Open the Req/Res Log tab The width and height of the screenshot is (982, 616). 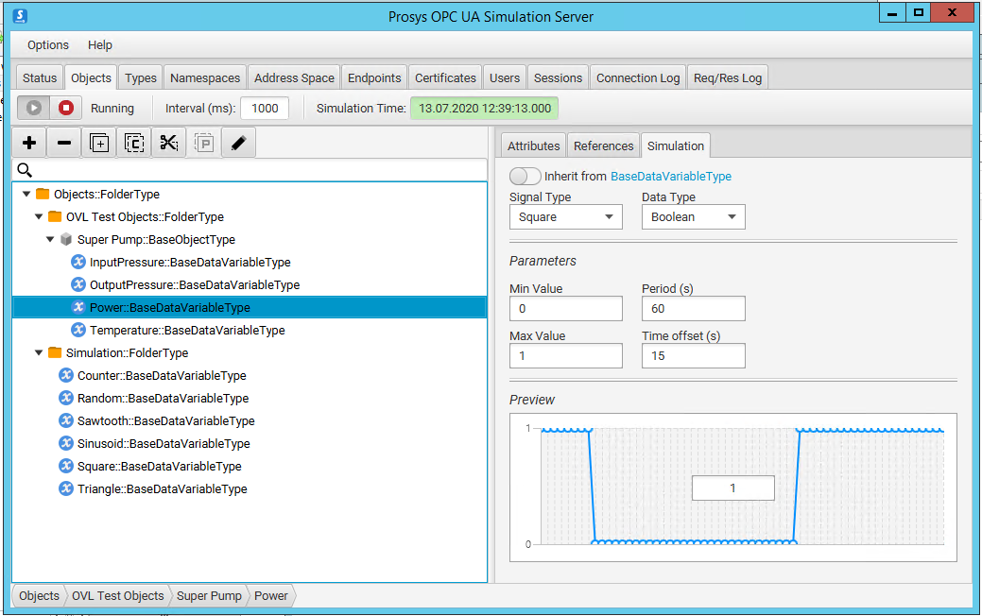pos(727,77)
